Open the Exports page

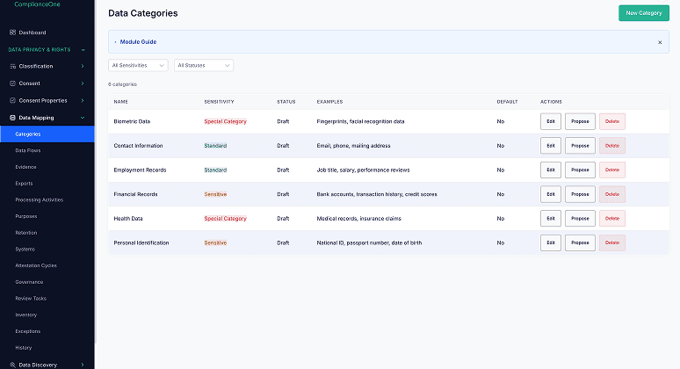coord(24,184)
